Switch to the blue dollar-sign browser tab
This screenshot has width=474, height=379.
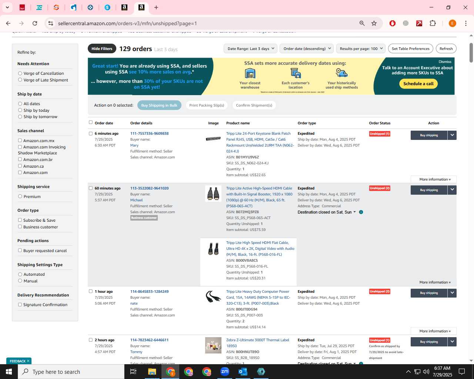pos(107,7)
